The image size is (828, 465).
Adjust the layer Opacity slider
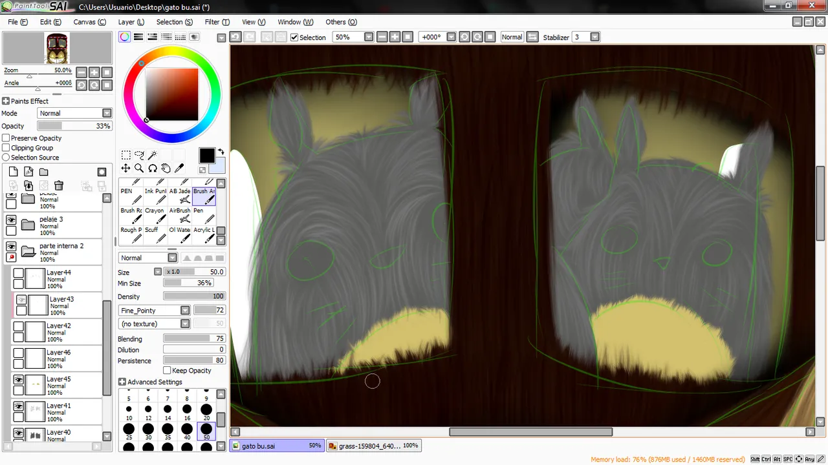coord(74,126)
